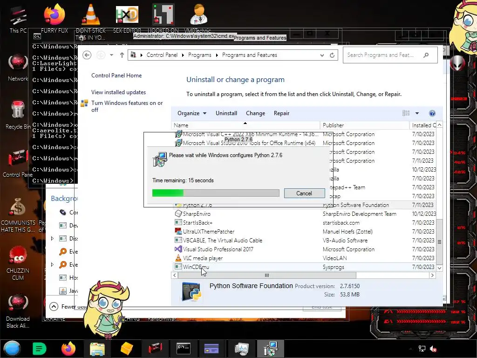This screenshot has width=477, height=358.
Task: Sort list by Name column header
Action: (245, 125)
